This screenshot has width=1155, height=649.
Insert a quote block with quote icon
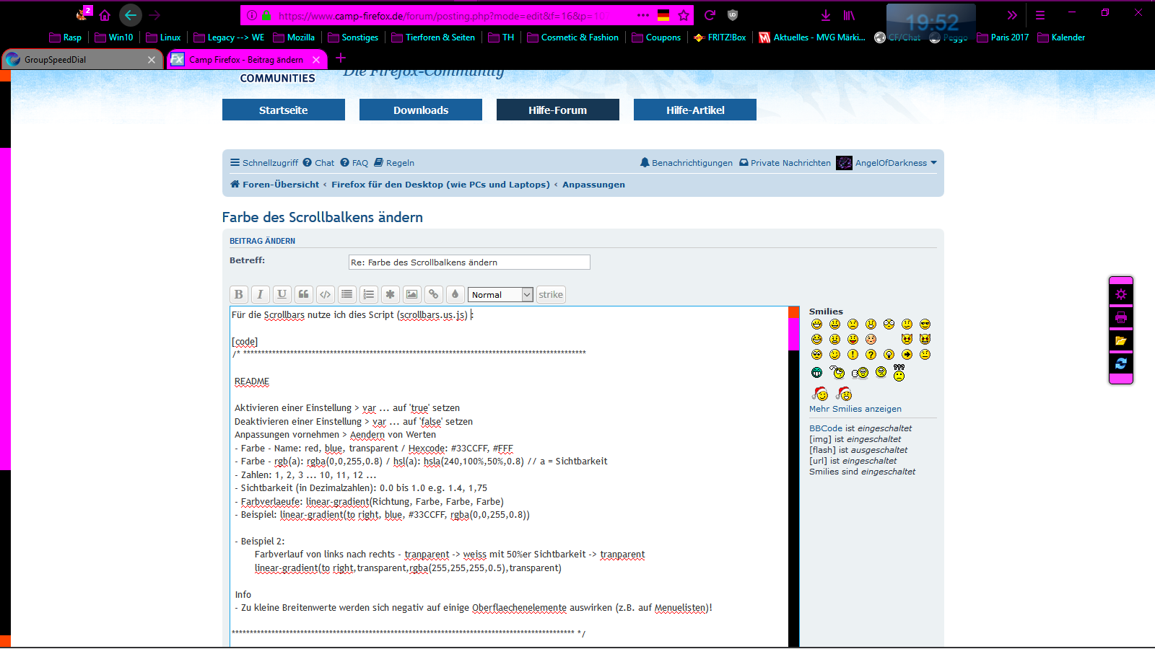coord(304,294)
